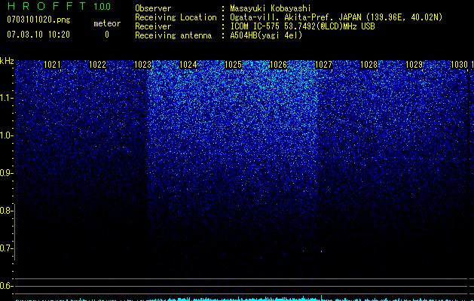Click the 1028 time marker
This screenshot has width=474, height=301.
click(369, 65)
